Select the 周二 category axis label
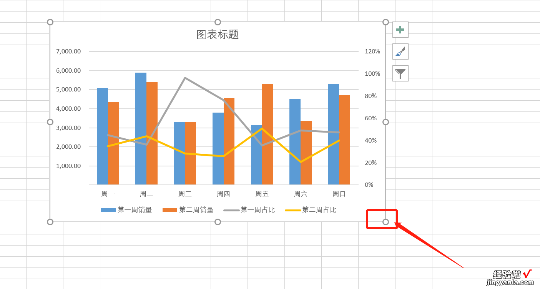Image resolution: width=540 pixels, height=289 pixels. click(146, 194)
